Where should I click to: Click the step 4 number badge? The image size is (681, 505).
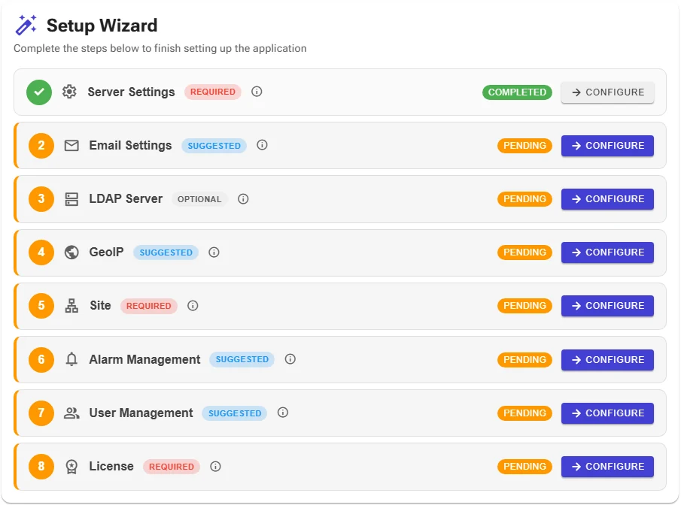coord(41,252)
